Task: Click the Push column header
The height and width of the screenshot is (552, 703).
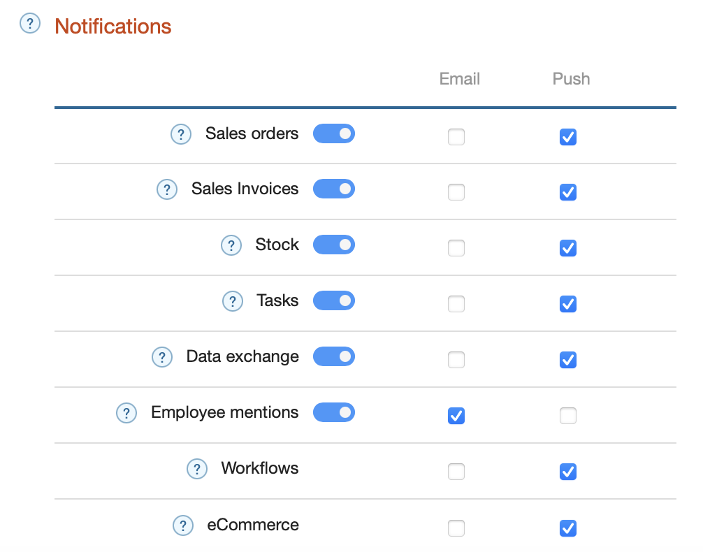Action: (x=571, y=79)
